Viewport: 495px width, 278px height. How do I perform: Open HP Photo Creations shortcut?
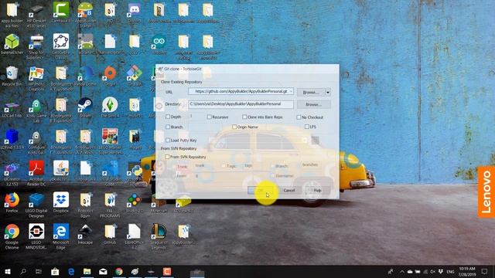(36, 78)
